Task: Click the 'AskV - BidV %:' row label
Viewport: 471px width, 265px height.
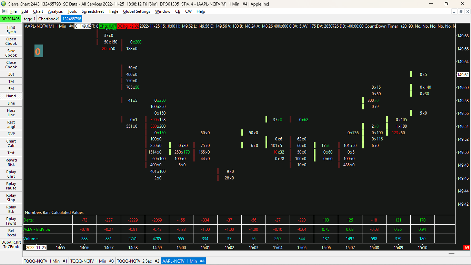Action: tap(37, 229)
